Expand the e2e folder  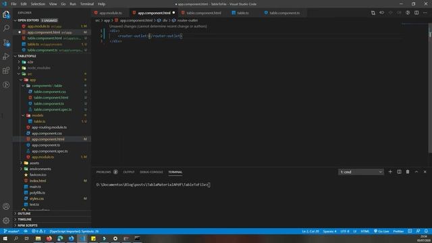[19, 62]
